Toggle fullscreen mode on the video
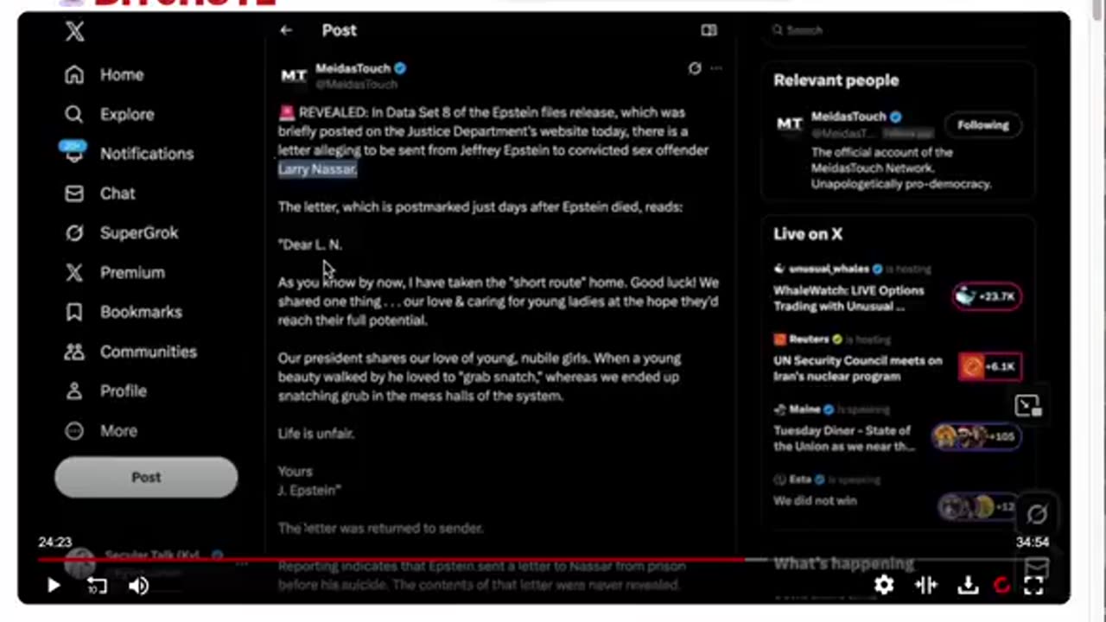The image size is (1106, 622). coord(1033,586)
